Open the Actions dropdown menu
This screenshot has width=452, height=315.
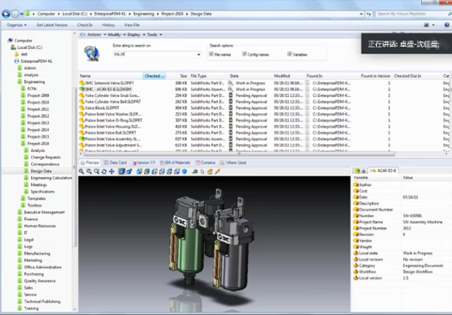(x=96, y=35)
